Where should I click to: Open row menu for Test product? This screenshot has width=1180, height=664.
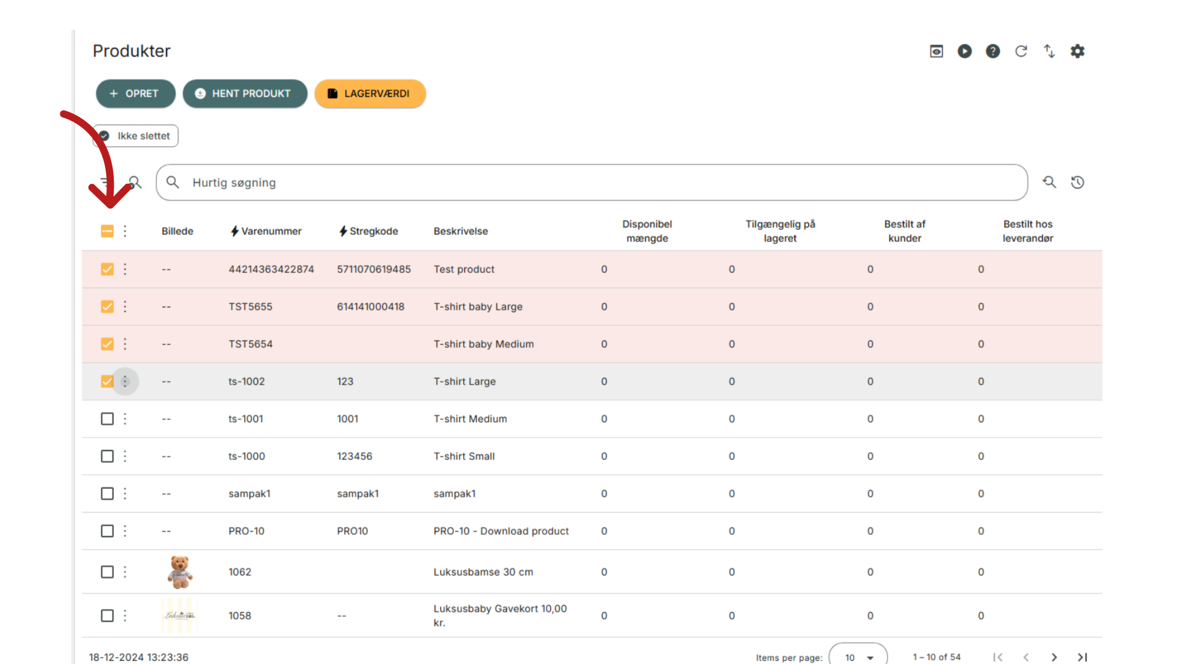coord(125,269)
